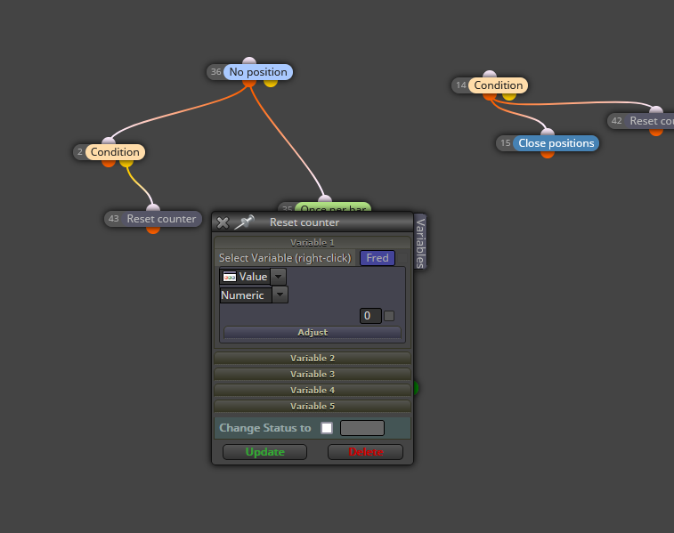This screenshot has height=533, width=674.
Task: Click the orange output dot of Close positions
Action: pos(548,153)
